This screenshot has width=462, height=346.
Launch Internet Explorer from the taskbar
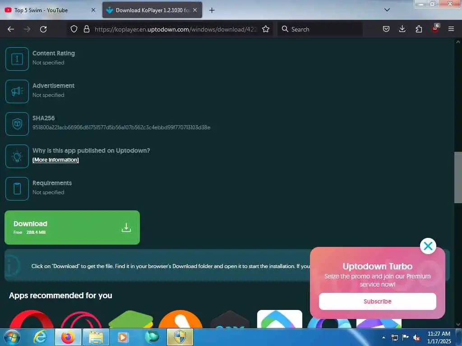pyautogui.click(x=40, y=337)
